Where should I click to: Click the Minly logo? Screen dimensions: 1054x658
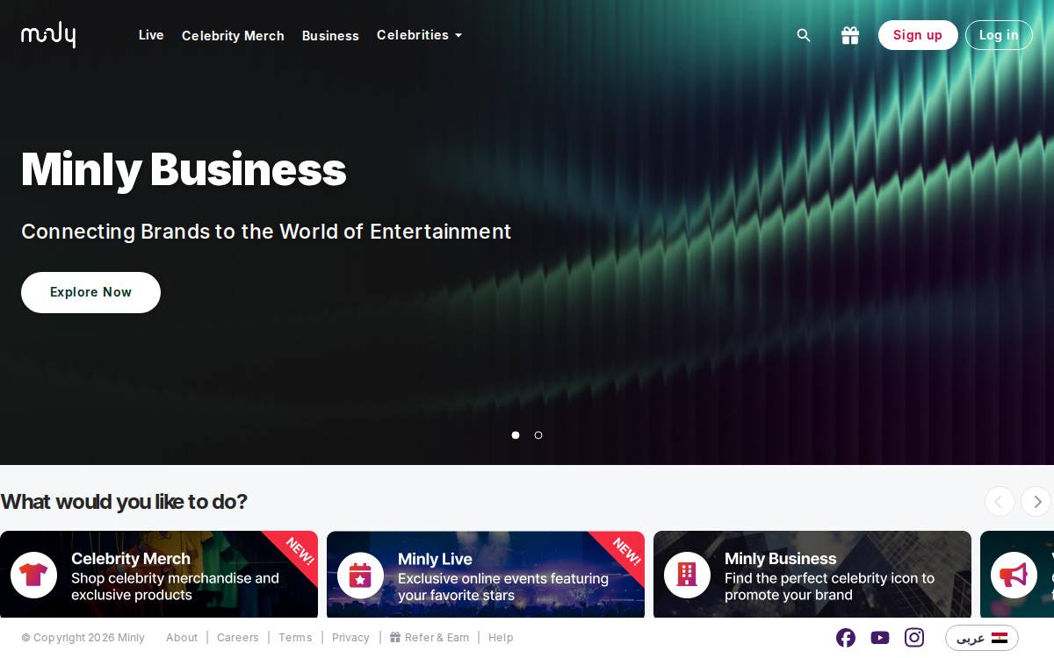tap(48, 35)
